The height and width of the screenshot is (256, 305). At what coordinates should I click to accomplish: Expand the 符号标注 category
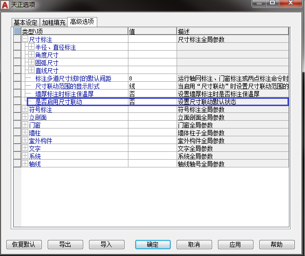pos(25,110)
